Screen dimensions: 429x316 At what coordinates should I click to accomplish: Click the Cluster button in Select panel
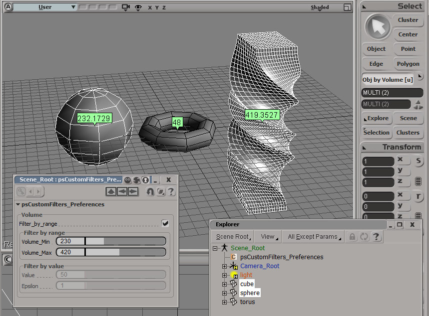click(408, 20)
